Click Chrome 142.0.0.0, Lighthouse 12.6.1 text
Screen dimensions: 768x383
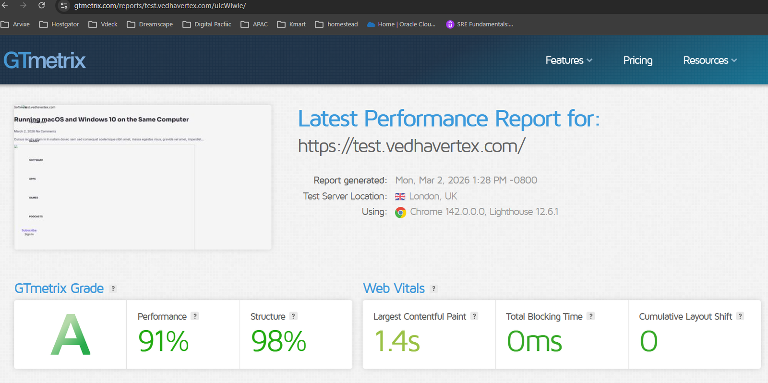point(484,212)
